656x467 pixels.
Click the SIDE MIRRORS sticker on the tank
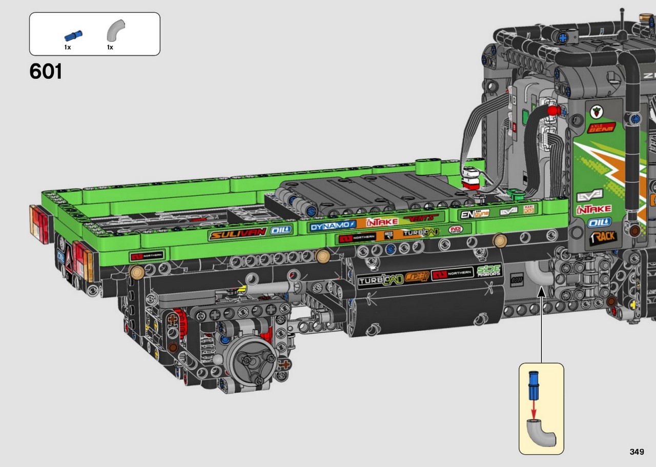[x=488, y=271]
